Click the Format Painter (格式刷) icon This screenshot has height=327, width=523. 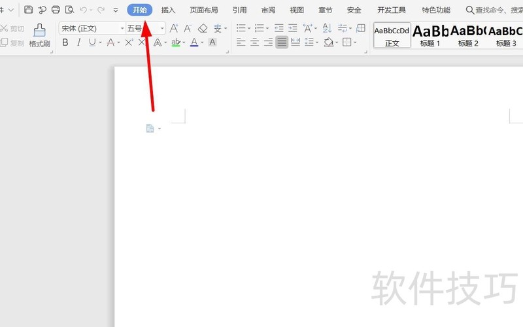click(x=39, y=35)
